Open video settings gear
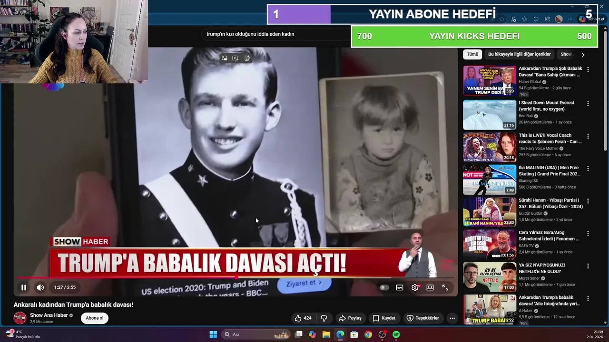 tap(415, 287)
